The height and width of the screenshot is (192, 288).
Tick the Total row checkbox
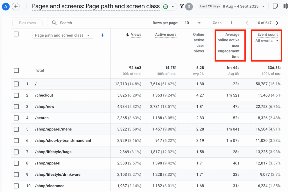(x=16, y=70)
